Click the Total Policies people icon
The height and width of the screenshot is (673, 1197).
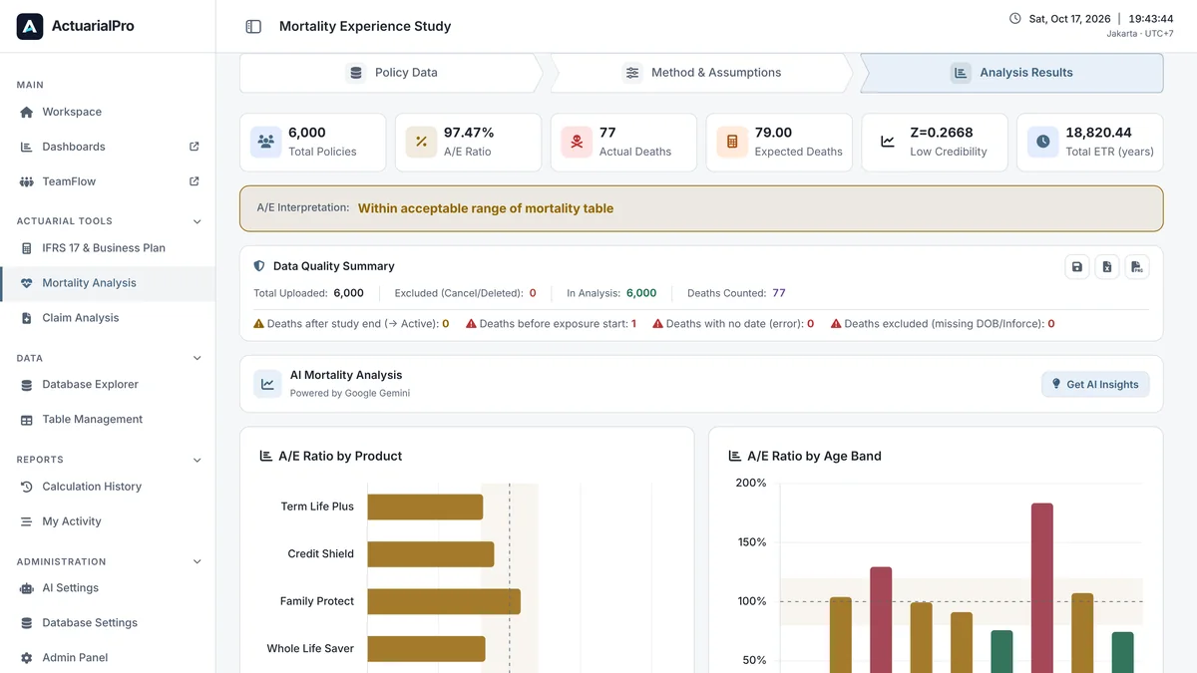265,142
